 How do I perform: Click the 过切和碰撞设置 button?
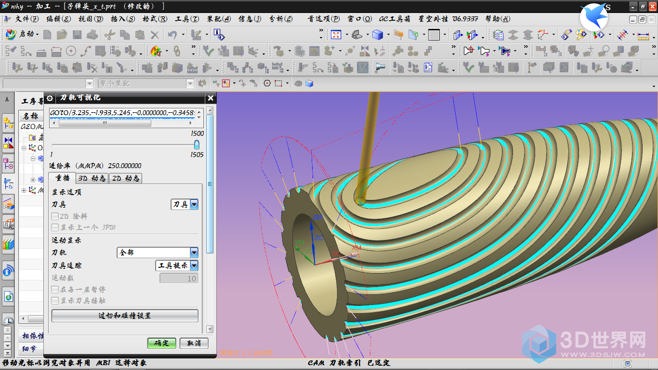pyautogui.click(x=125, y=316)
